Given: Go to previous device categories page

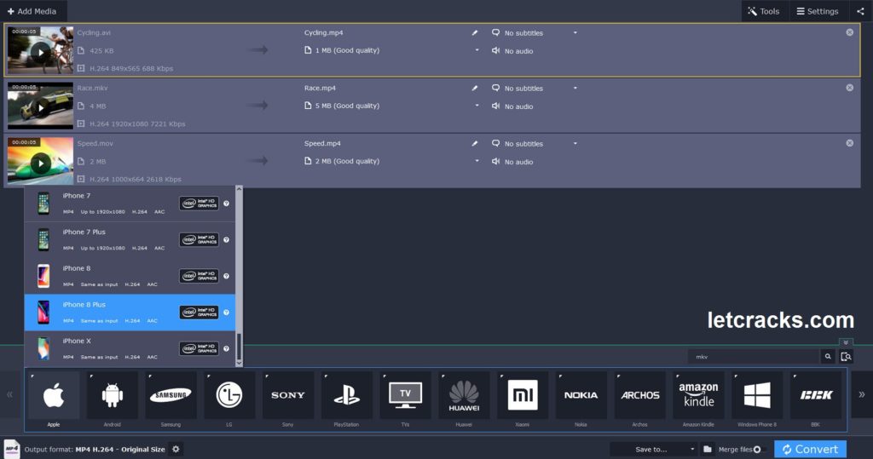Looking at the screenshot, I should point(9,395).
